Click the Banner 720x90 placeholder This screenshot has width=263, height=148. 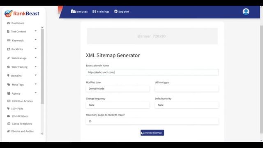coord(152,36)
